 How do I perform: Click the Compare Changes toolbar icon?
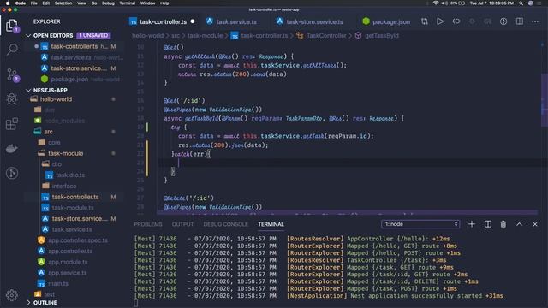coord(425,21)
